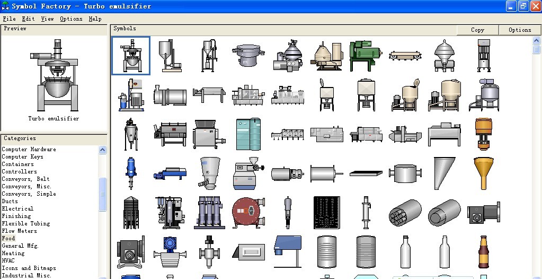Pick the red round boiler symbol
This screenshot has width=542, height=279.
pyautogui.click(x=248, y=213)
